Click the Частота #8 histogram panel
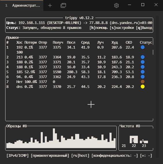The height and width of the screenshot is (164, 163). tap(136, 138)
